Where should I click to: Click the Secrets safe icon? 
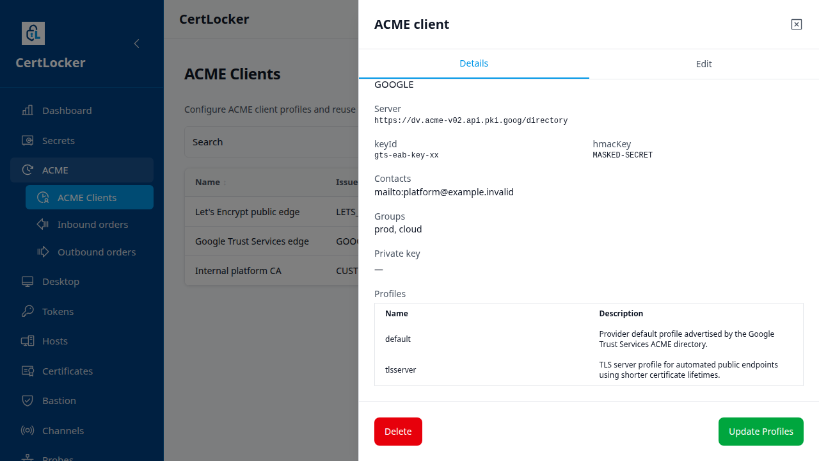(28, 140)
